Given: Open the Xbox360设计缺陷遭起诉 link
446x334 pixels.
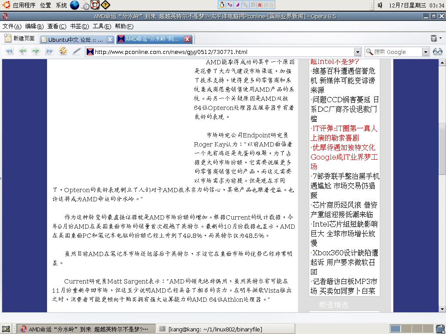Looking at the screenshot, I should coord(344,262).
